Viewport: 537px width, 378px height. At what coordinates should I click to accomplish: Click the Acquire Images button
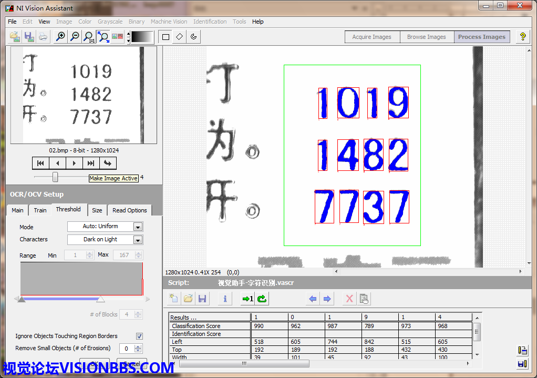[371, 37]
